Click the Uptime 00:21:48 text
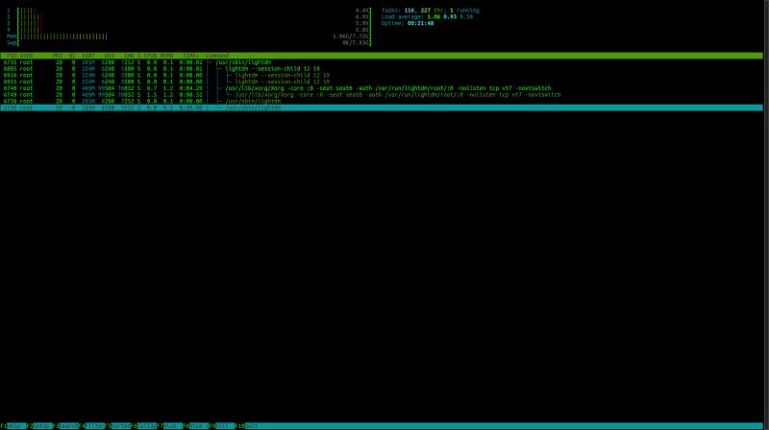Image resolution: width=769 pixels, height=430 pixels. pos(408,23)
